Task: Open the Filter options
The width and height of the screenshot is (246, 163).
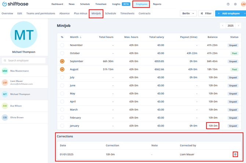Action: [x=206, y=14]
